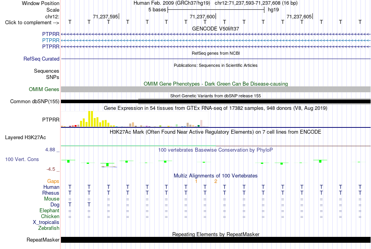The image size is (371, 249).
Task: Open the 'RepeatMasker' track label
Action: 43,240
